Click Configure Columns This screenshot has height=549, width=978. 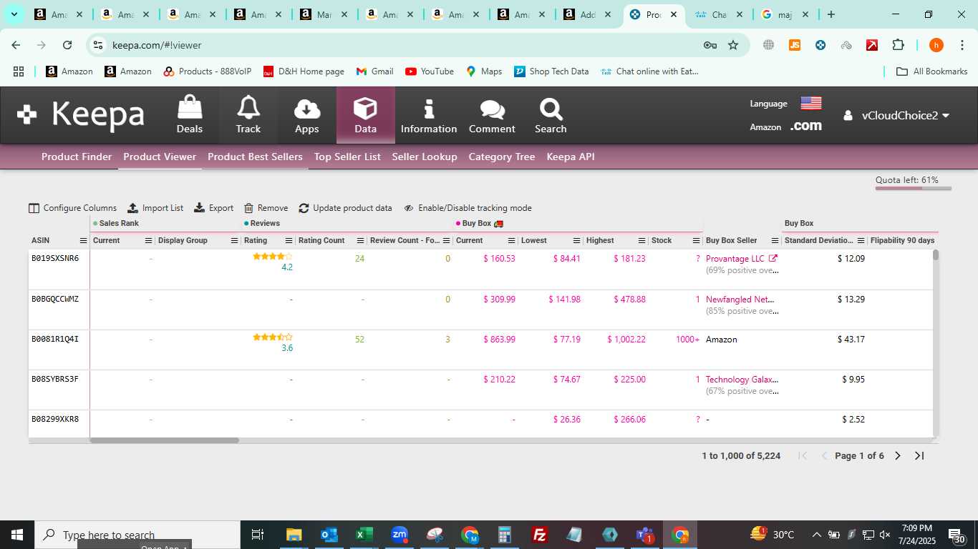click(x=72, y=208)
